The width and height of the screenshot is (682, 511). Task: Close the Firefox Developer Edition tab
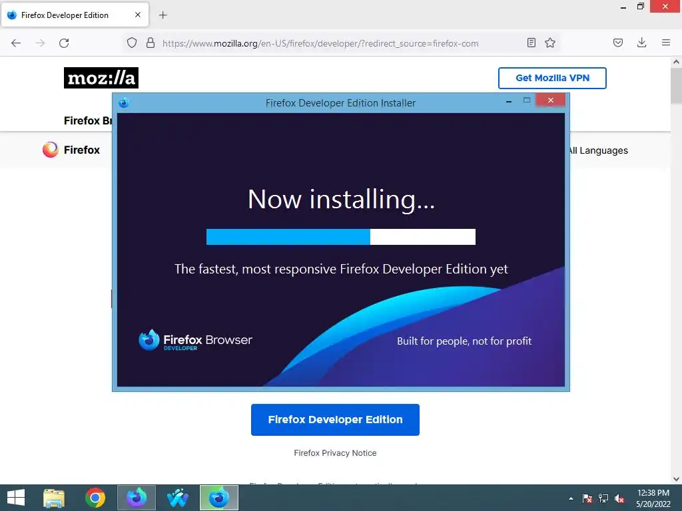tap(138, 15)
